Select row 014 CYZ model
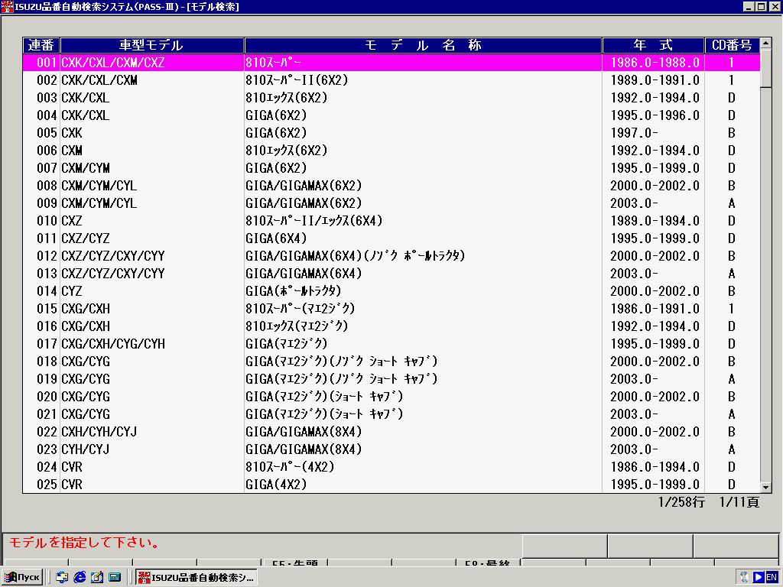The image size is (783, 587). pos(306,291)
